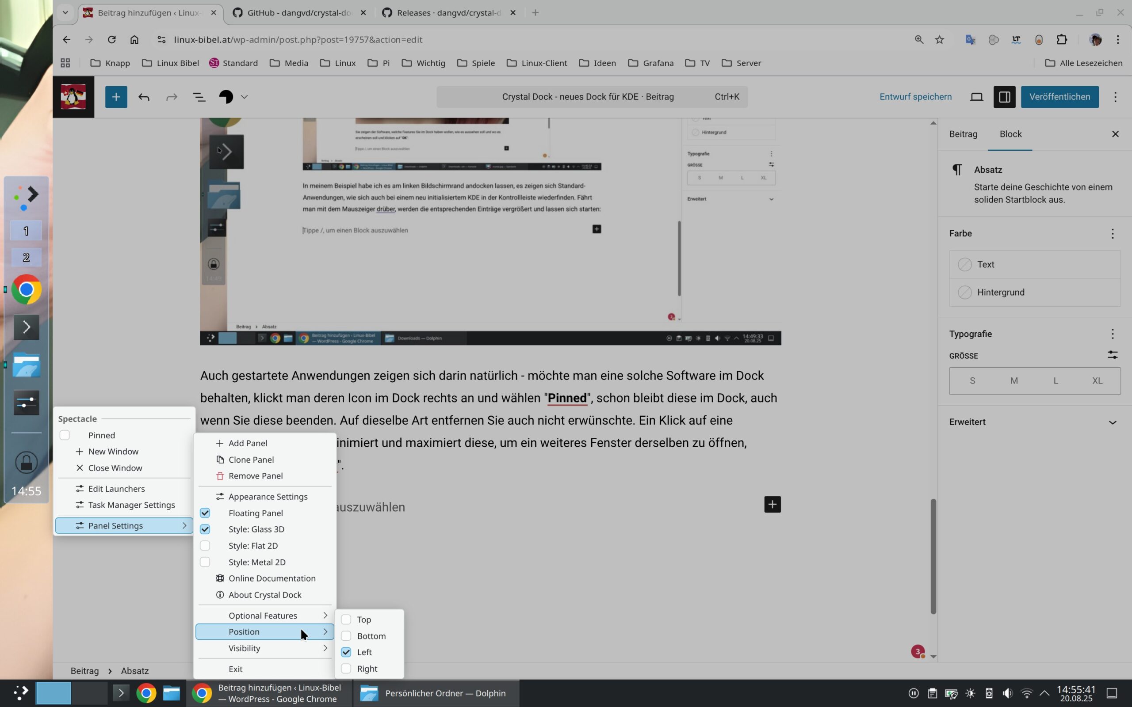Toggle the Pinned checkbox
1132x707 pixels.
(65, 435)
